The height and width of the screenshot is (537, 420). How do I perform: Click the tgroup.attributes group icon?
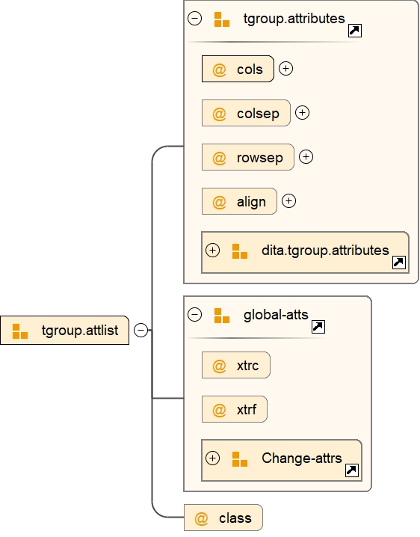point(221,19)
